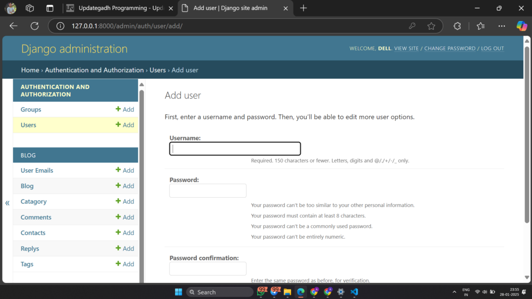The height and width of the screenshot is (299, 532).
Task: Close the Add user Django tab
Action: (x=286, y=8)
